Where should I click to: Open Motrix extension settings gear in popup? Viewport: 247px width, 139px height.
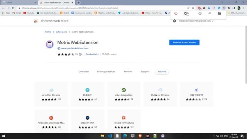coord(186,14)
